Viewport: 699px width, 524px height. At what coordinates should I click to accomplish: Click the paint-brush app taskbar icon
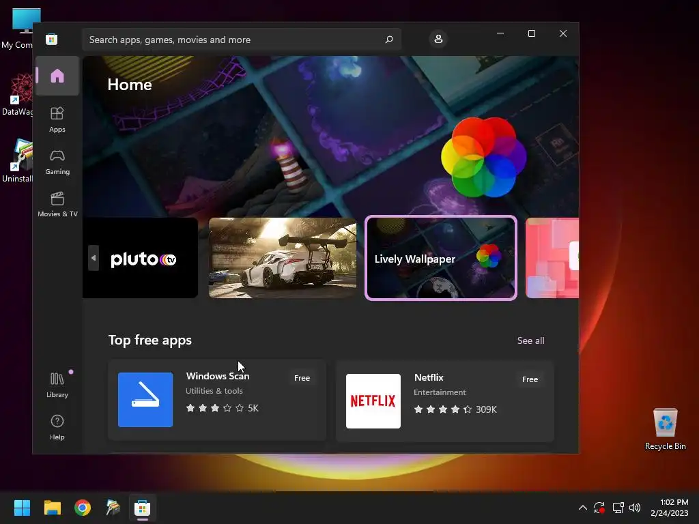(113, 508)
